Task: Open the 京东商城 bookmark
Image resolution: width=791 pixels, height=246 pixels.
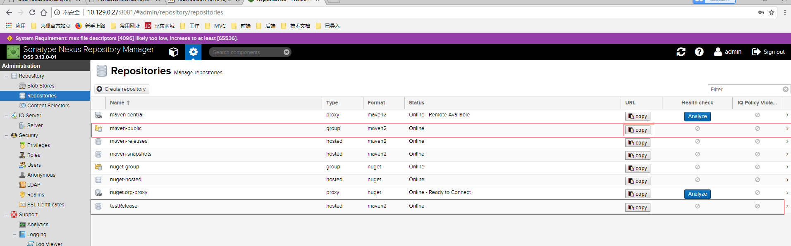Action: tap(160, 26)
